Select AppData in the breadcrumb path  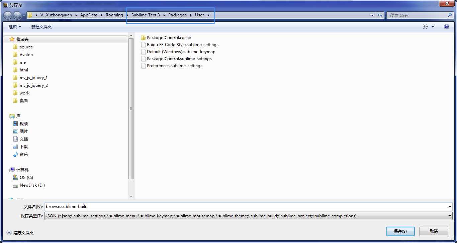(89, 15)
